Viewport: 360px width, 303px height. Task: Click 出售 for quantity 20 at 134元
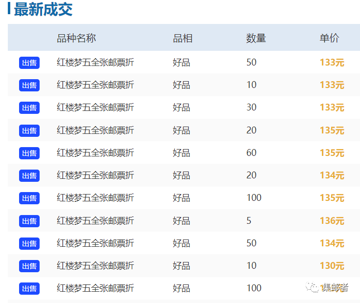[29, 175]
